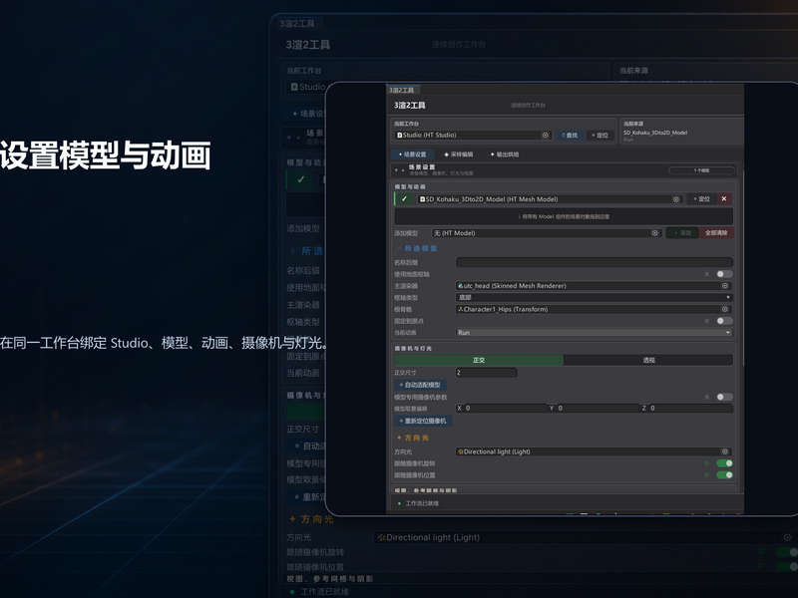Switch to 输出烘焙 tab
Screen dimensions: 798x598
(505, 154)
